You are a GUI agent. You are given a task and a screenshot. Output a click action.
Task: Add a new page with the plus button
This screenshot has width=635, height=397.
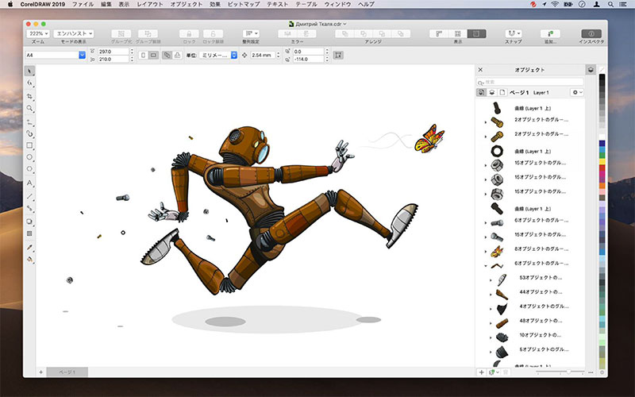tap(41, 372)
